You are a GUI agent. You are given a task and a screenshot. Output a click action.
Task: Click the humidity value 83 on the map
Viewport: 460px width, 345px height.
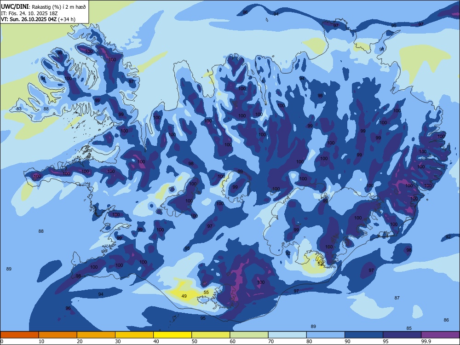[x=19, y=109]
